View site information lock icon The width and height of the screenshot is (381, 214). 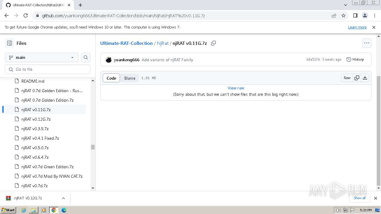click(38, 15)
